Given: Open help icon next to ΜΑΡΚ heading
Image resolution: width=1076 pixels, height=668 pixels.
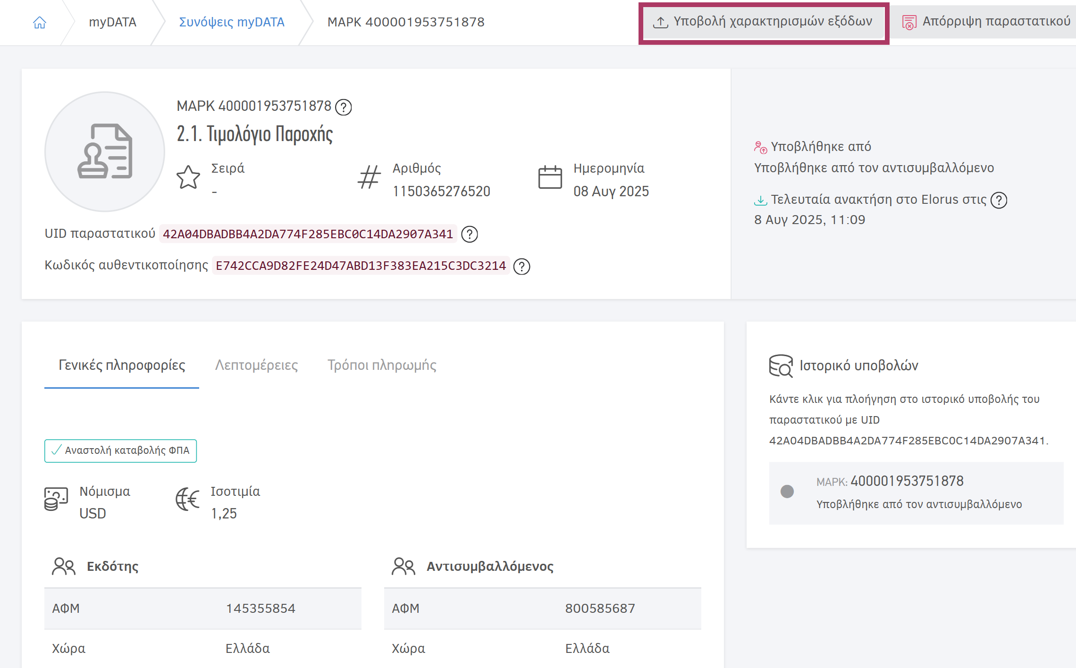Looking at the screenshot, I should [x=343, y=108].
